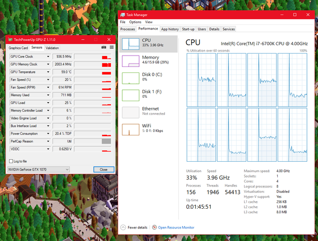Click the GPU-Z screenshot camera icon
Screen dimensions: 318x241
pos(104,47)
